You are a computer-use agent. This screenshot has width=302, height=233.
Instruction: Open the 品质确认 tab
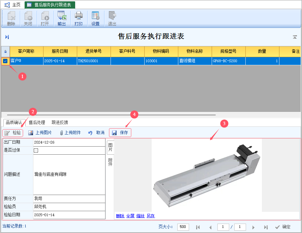(14, 122)
